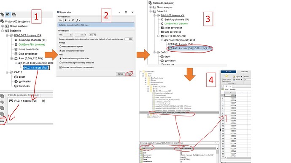Viewport: 291px width, 163px height.
Task: Click the Run button in Pipeline editor
Action: pyautogui.click(x=129, y=74)
